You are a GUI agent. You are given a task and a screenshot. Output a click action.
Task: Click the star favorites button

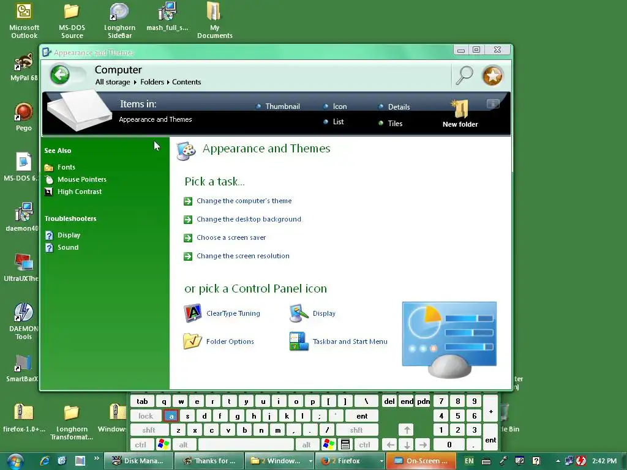pyautogui.click(x=492, y=75)
